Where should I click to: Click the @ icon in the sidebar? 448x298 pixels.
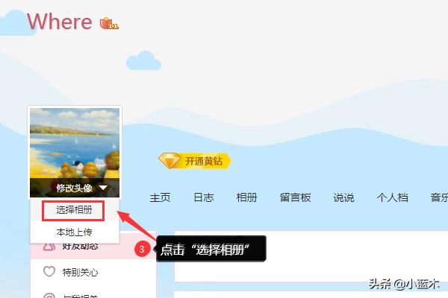click(49, 296)
